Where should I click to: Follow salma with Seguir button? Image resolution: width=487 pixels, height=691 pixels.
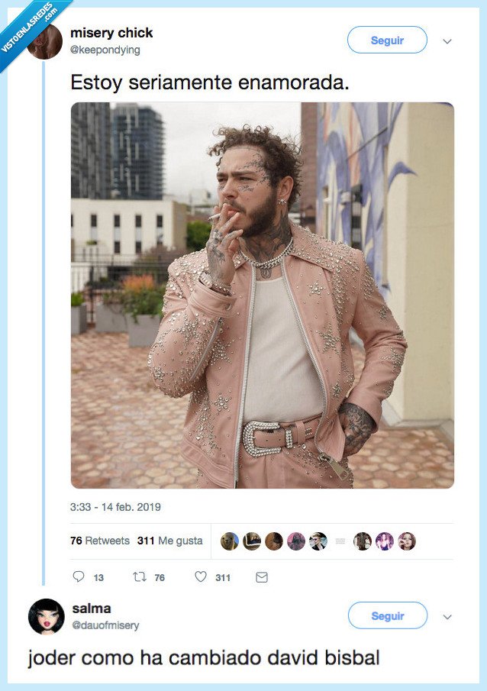pos(387,615)
